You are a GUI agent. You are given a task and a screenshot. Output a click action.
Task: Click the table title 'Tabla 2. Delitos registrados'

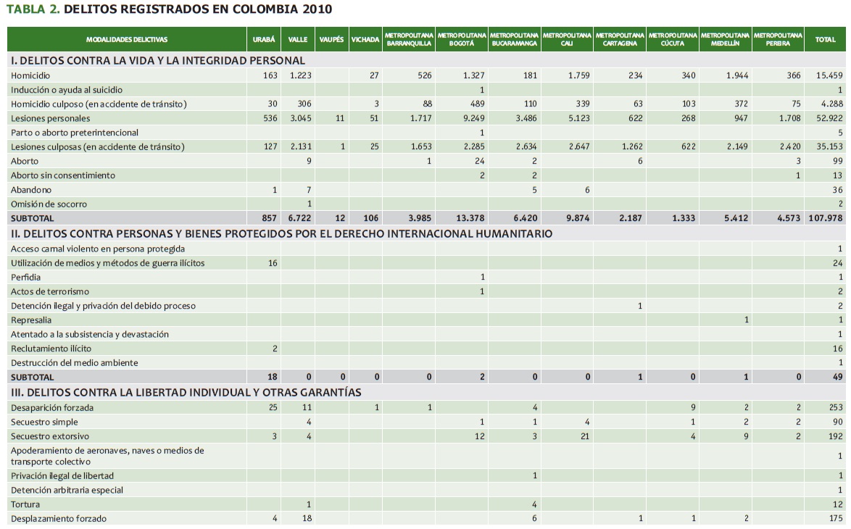point(169,9)
